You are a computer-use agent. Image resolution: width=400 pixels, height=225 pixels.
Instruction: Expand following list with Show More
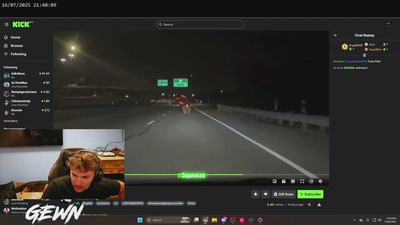pos(11,121)
